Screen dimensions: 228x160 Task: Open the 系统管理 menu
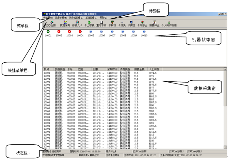[x=91, y=18]
